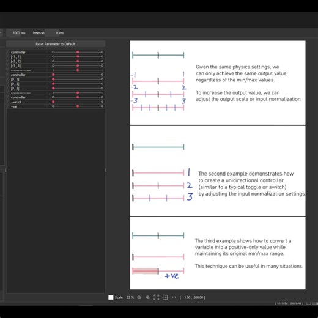318x318 pixels.
Task: Select the [-1, 1] parameter name
Action: tap(16, 57)
